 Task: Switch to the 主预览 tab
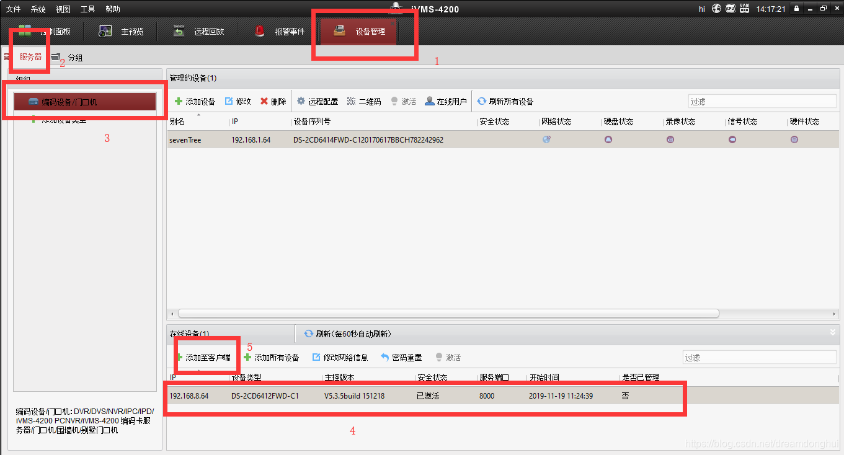tap(121, 31)
